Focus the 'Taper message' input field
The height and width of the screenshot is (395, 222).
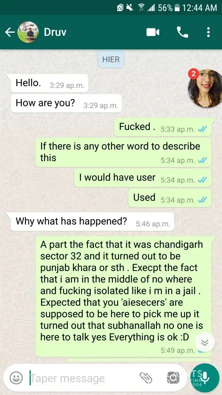pyautogui.click(x=83, y=378)
